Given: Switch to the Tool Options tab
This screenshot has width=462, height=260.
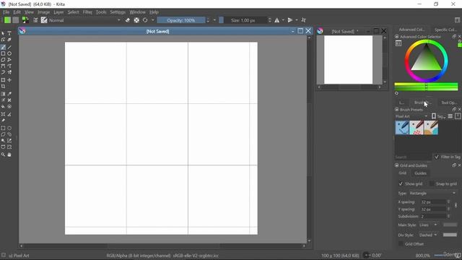Looking at the screenshot, I should 449,103.
